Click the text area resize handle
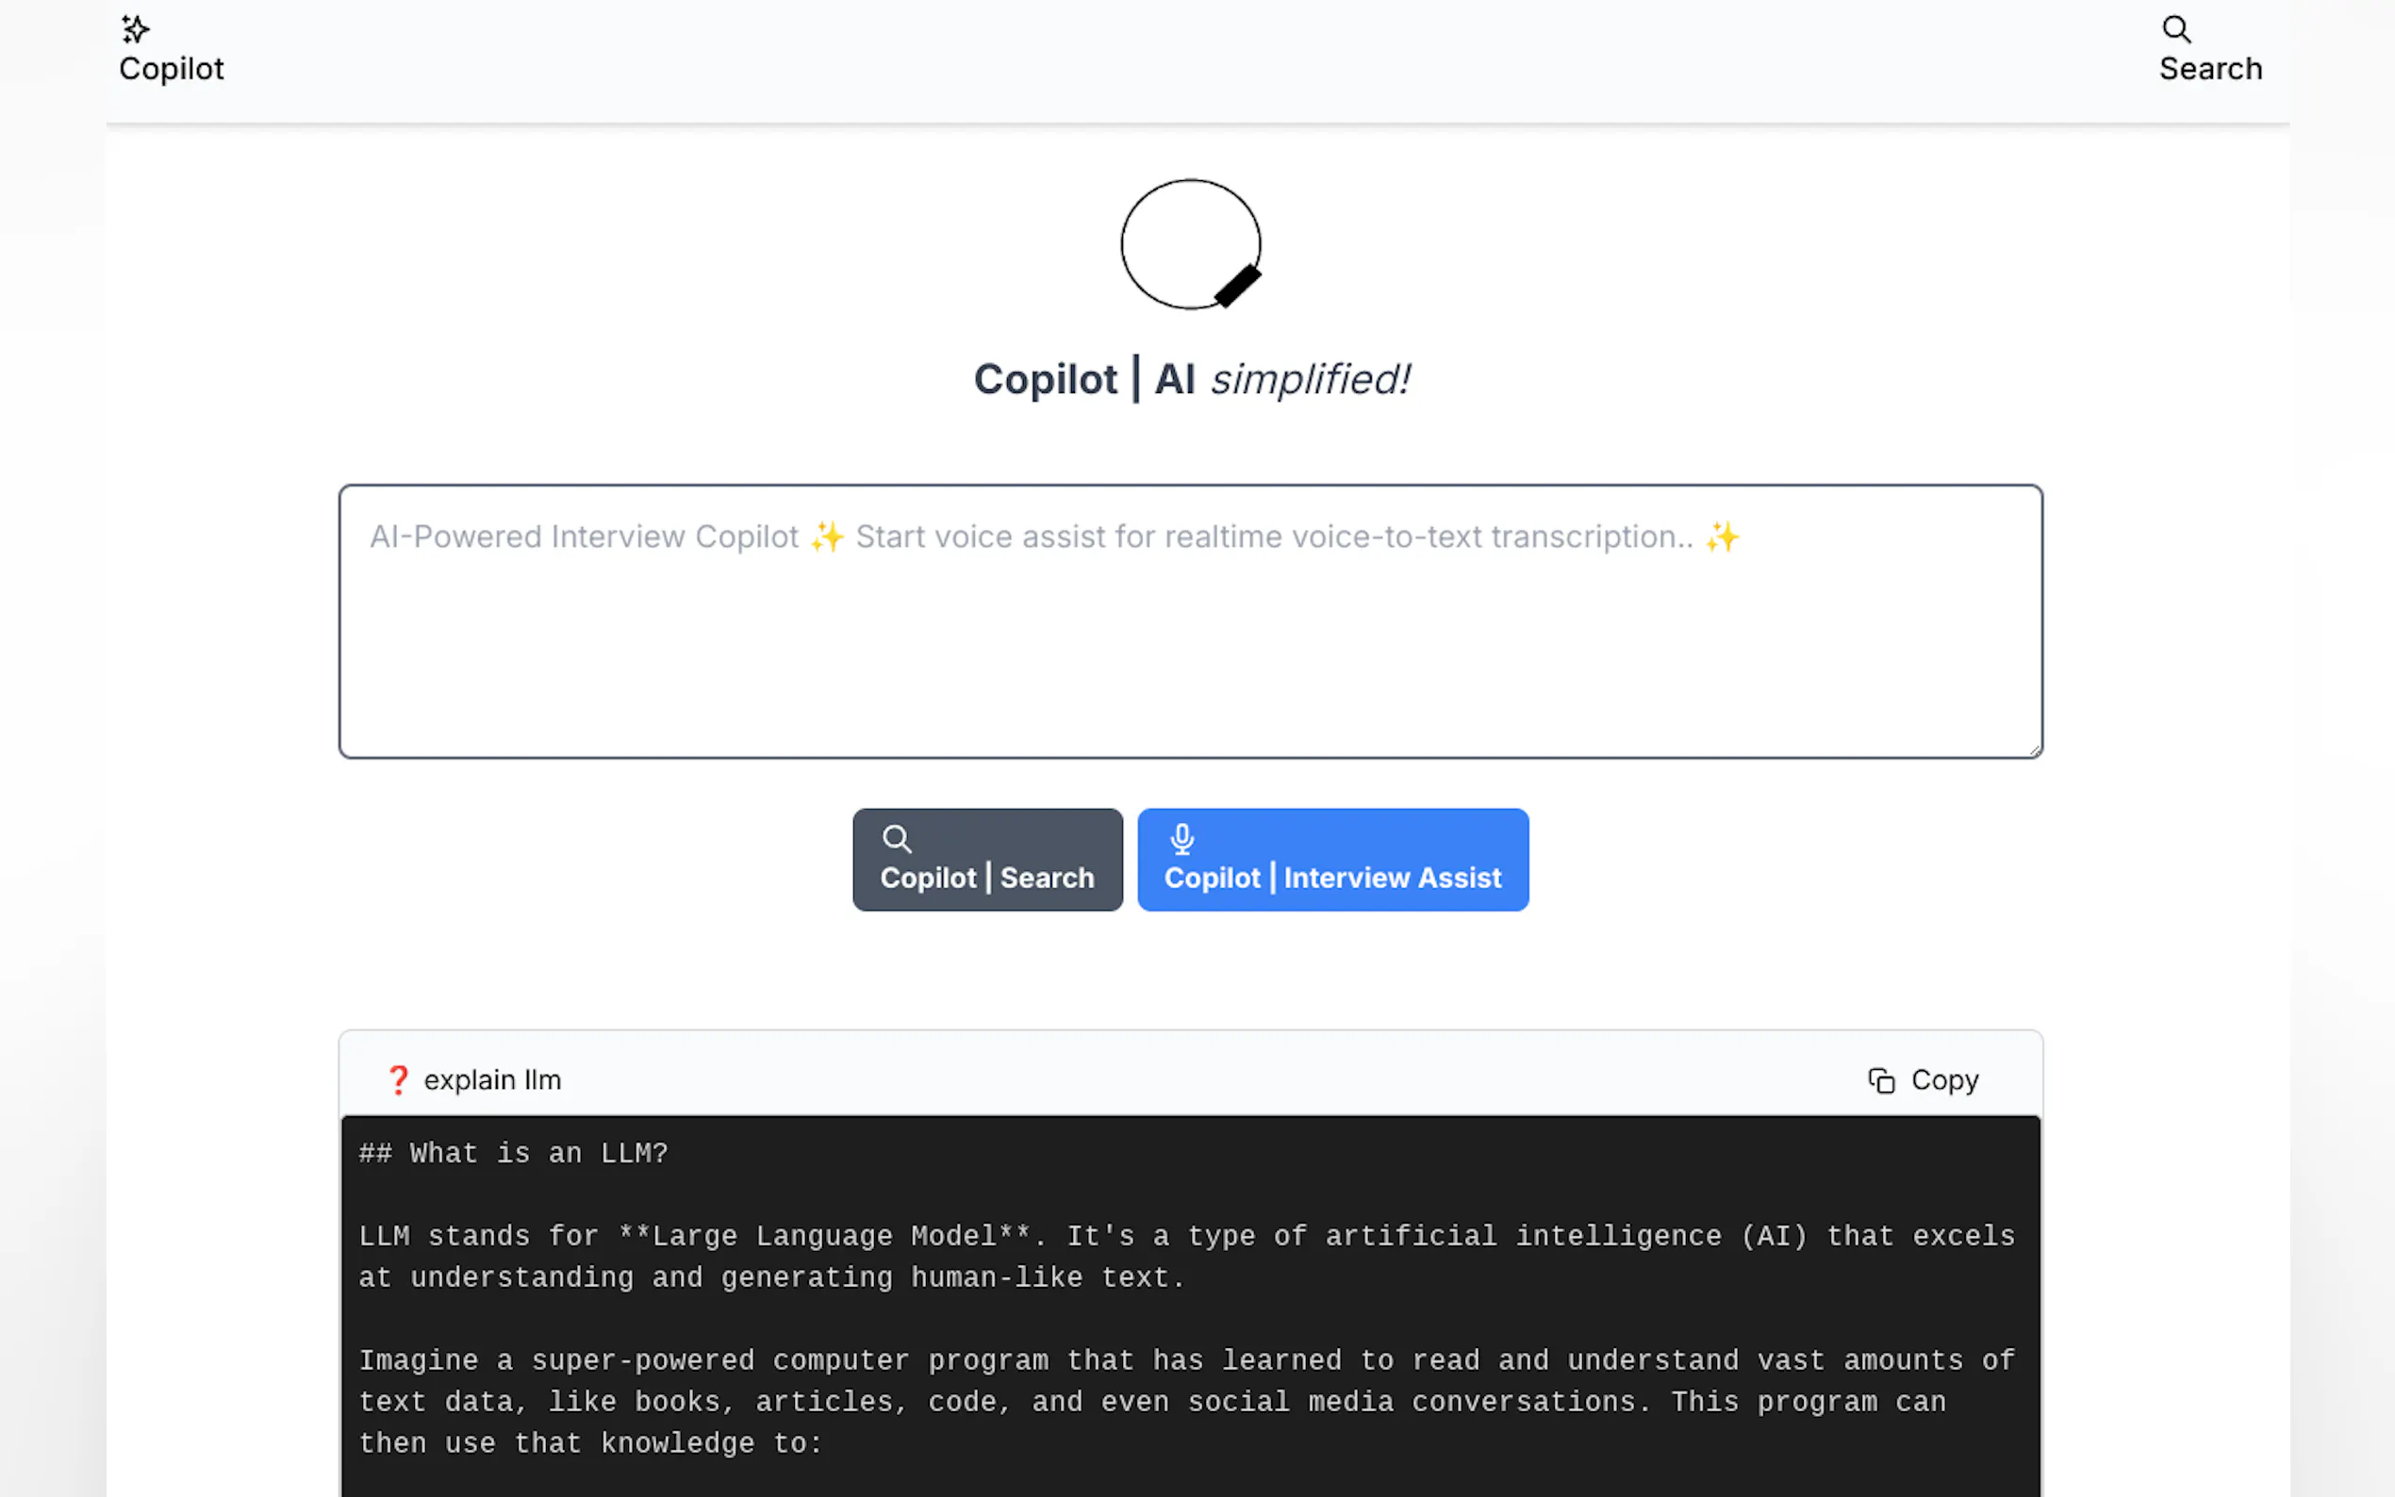 [2034, 750]
